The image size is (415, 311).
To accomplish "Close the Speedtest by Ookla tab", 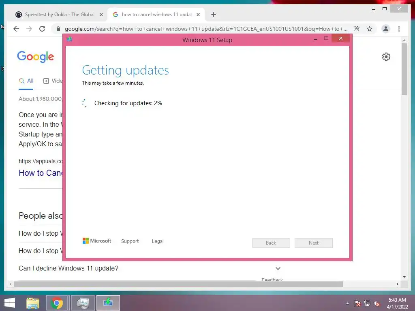I will (101, 15).
